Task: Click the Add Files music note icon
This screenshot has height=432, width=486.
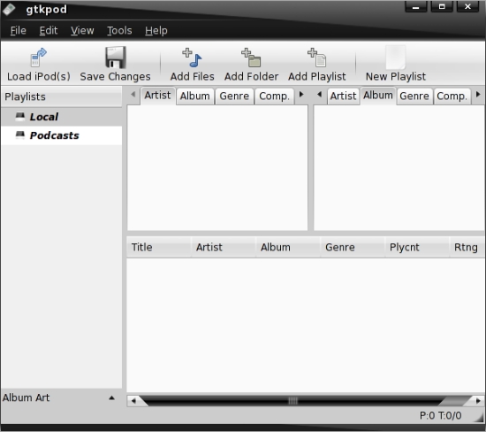Action: click(x=192, y=58)
